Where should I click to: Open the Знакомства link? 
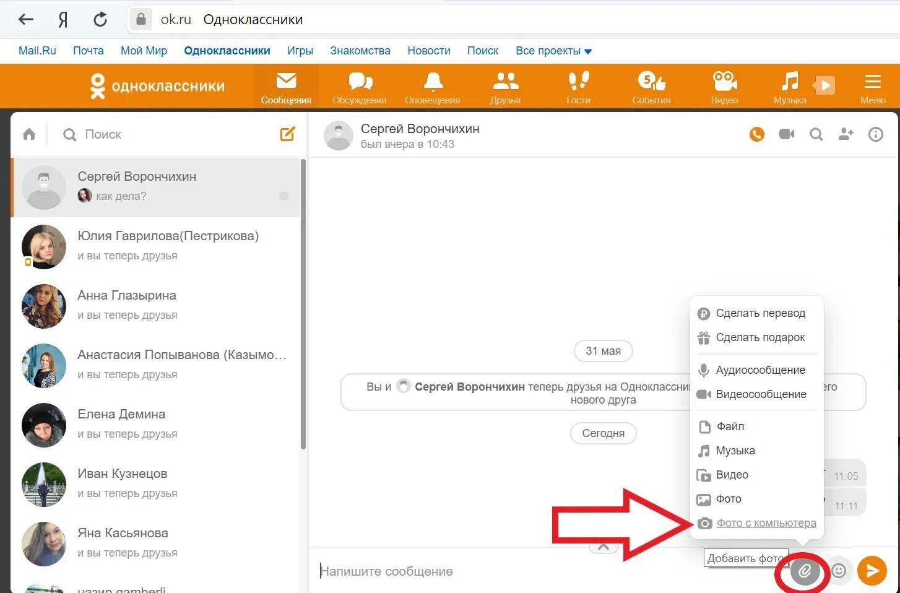pyautogui.click(x=360, y=51)
